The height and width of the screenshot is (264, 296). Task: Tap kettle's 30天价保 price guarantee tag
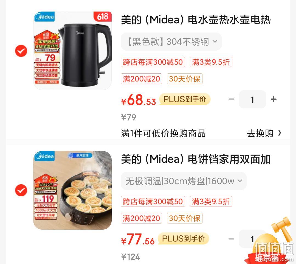(x=185, y=79)
